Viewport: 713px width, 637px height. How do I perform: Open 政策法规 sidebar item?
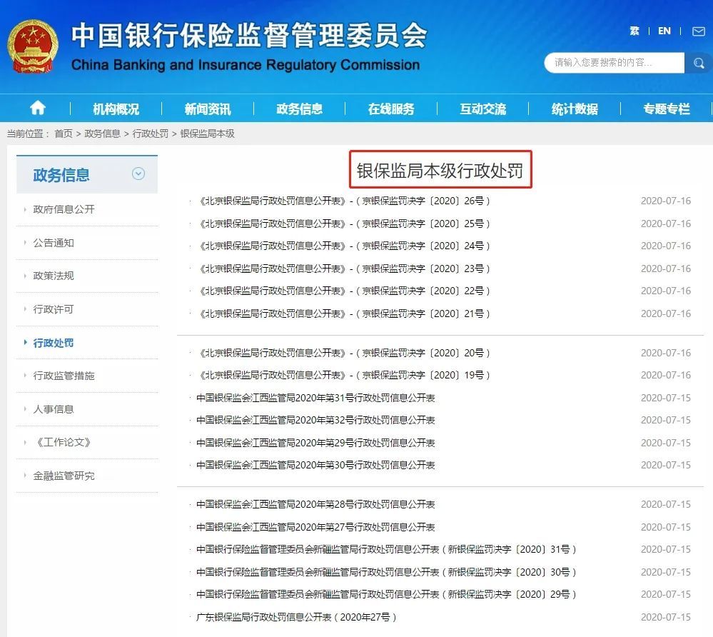[54, 276]
